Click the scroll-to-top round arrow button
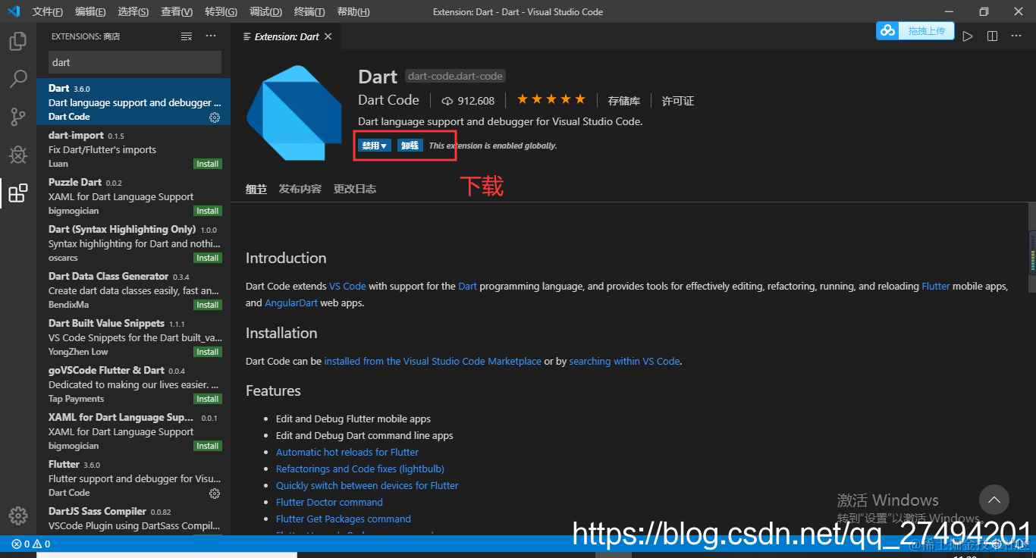 coord(994,500)
